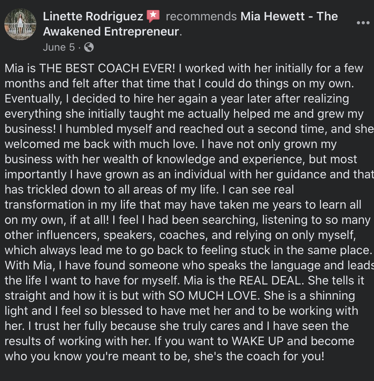The width and height of the screenshot is (374, 381).
Task: Open Linette Rodriguez's profile picture
Action: click(x=20, y=24)
